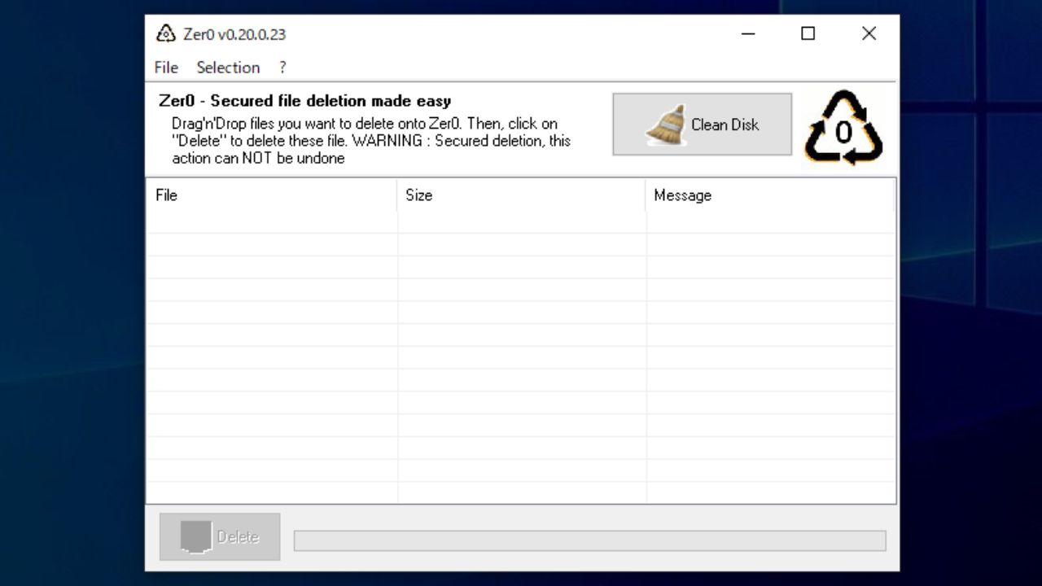Image resolution: width=1042 pixels, height=586 pixels.
Task: Sort list by File column header
Action: tap(272, 195)
